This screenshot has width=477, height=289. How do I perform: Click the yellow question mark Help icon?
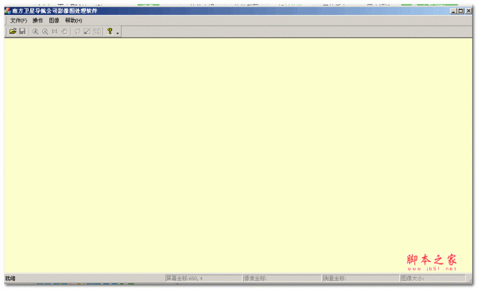[110, 31]
